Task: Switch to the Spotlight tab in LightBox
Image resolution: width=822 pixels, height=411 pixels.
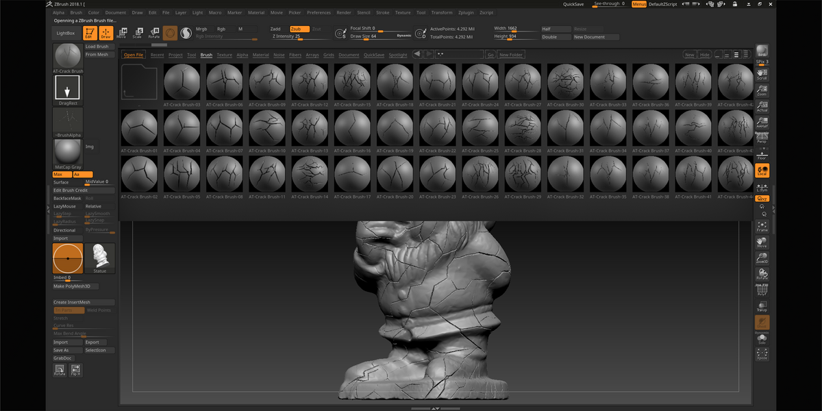Action: pos(398,55)
